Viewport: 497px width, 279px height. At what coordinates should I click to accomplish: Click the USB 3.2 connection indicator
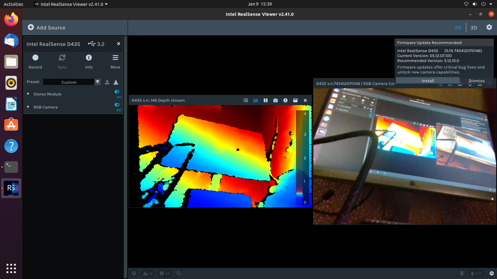click(x=96, y=44)
